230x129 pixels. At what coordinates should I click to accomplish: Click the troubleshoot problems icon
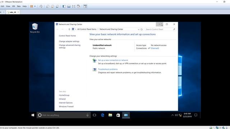pos(95,70)
